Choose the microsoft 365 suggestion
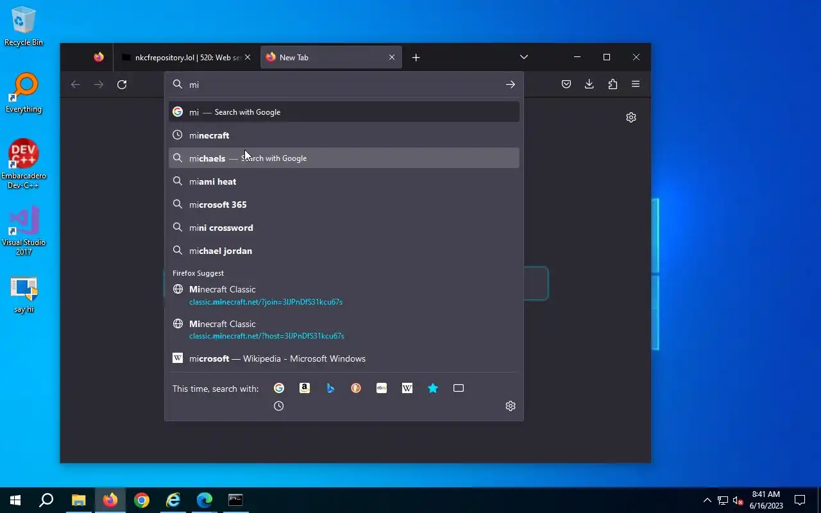 tap(344, 205)
